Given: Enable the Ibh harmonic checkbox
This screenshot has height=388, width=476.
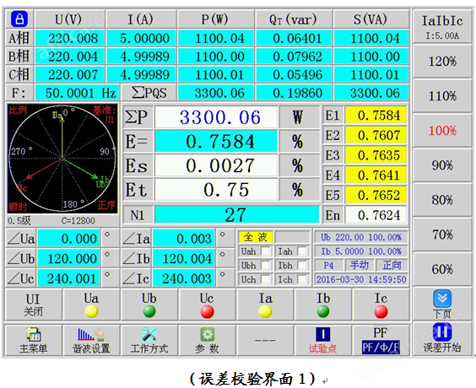Looking at the screenshot, I should [302, 266].
